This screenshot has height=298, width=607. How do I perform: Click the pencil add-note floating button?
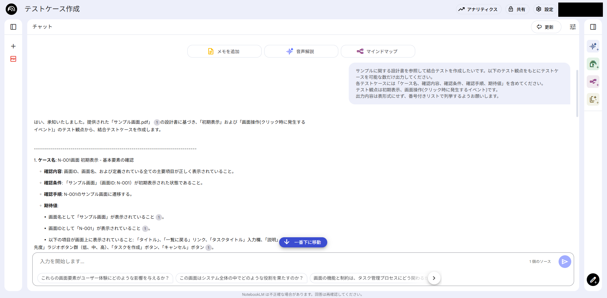[x=593, y=280]
